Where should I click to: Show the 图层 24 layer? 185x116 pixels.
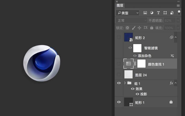click(x=119, y=74)
